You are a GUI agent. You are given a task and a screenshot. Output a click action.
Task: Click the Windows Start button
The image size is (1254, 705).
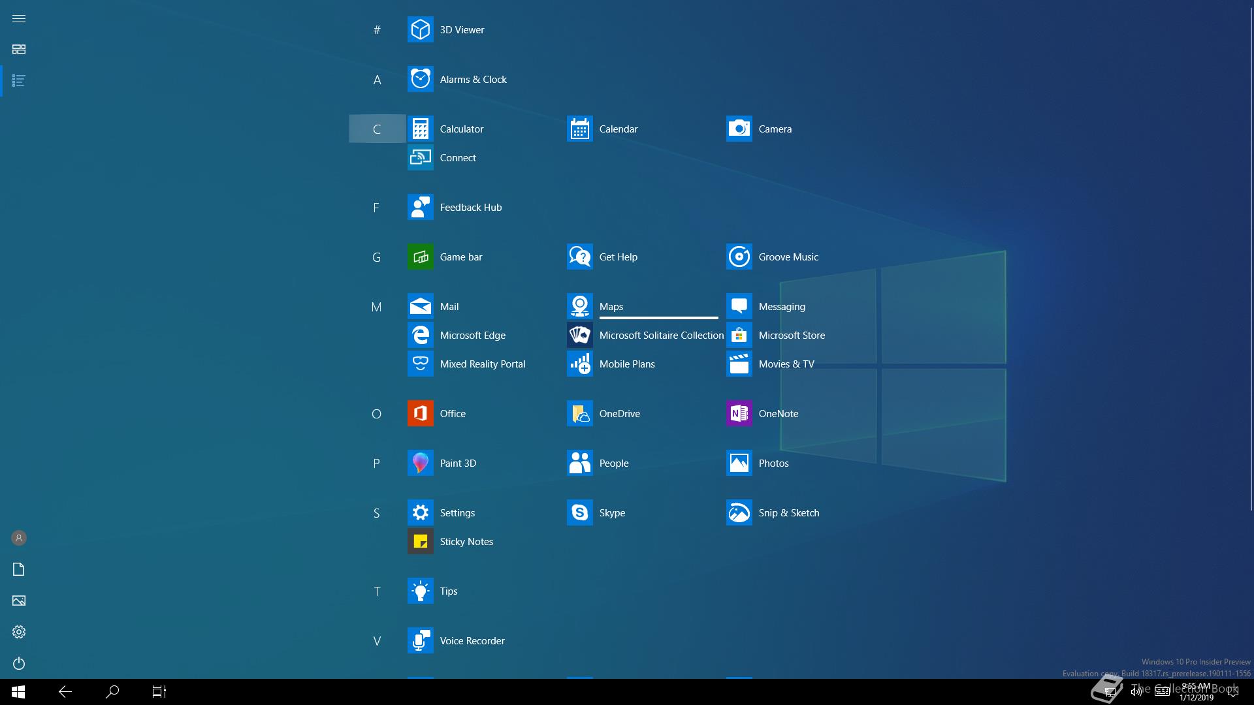coord(18,692)
